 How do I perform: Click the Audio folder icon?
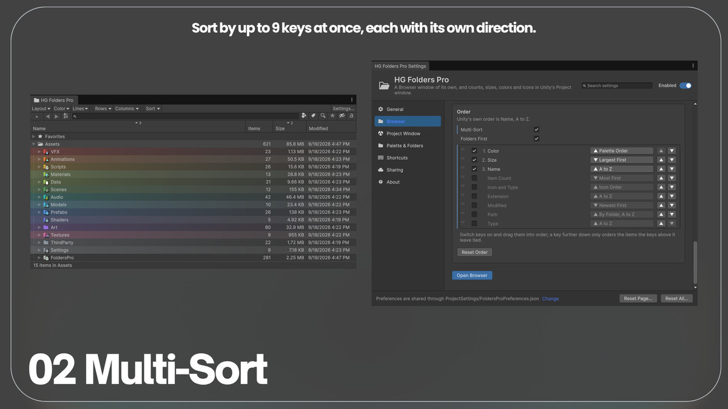pos(46,197)
